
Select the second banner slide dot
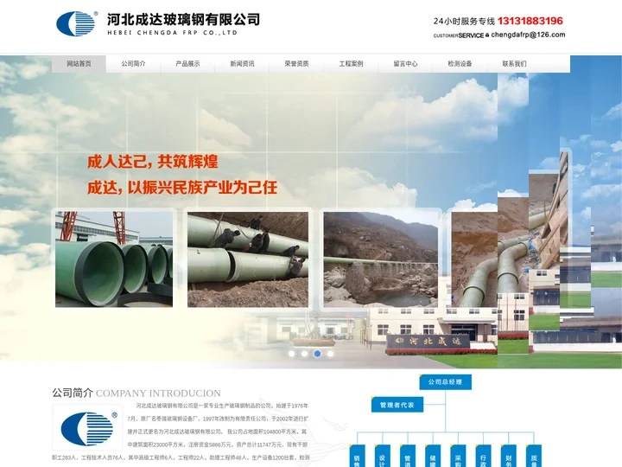304,354
